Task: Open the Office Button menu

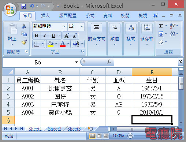Action: tap(10, 10)
